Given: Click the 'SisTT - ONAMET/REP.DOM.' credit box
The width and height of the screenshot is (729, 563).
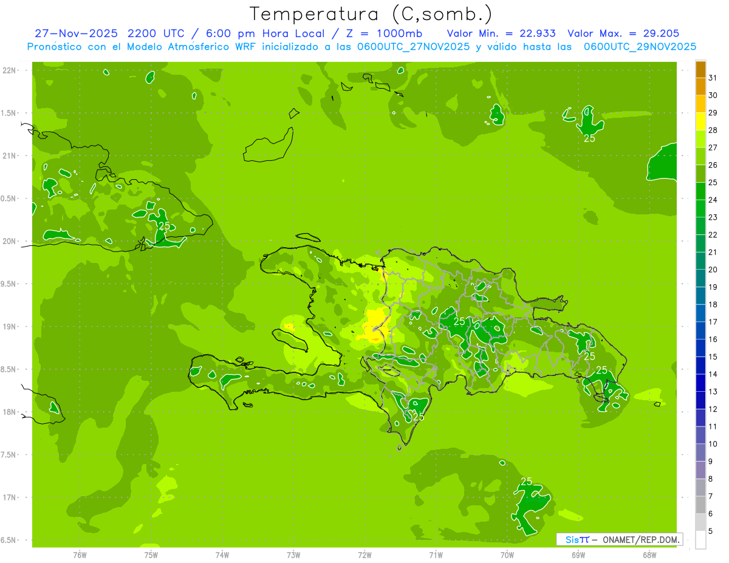Looking at the screenshot, I should (x=620, y=539).
